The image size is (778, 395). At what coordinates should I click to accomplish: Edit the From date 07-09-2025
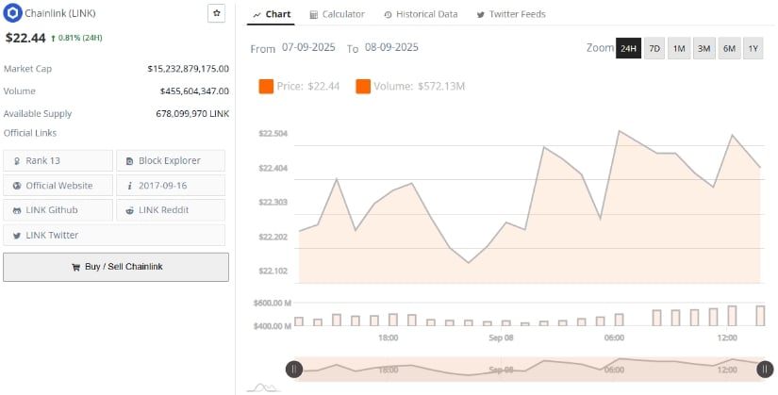[308, 48]
